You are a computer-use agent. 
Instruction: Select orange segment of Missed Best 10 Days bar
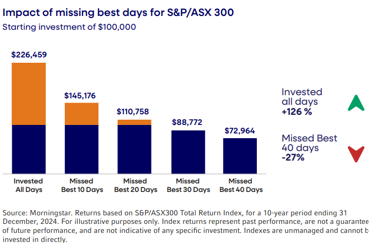(81, 114)
